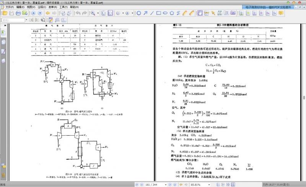The width and height of the screenshot is (306, 187).
Task: Click the Undo arrow icon
Action: click(x=78, y=13)
